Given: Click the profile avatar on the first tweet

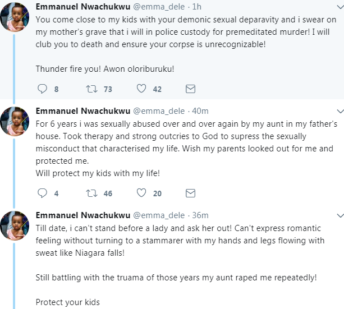Looking at the screenshot, I should (15, 17).
